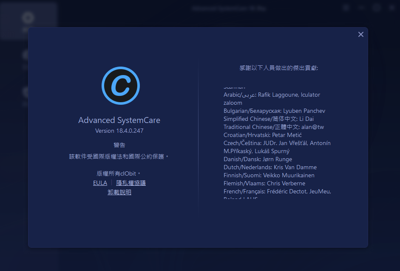This screenshot has height=271, width=400.
Task: Click the dimmed first sidebar tab behind dialog
Action: pyautogui.click(x=28, y=20)
